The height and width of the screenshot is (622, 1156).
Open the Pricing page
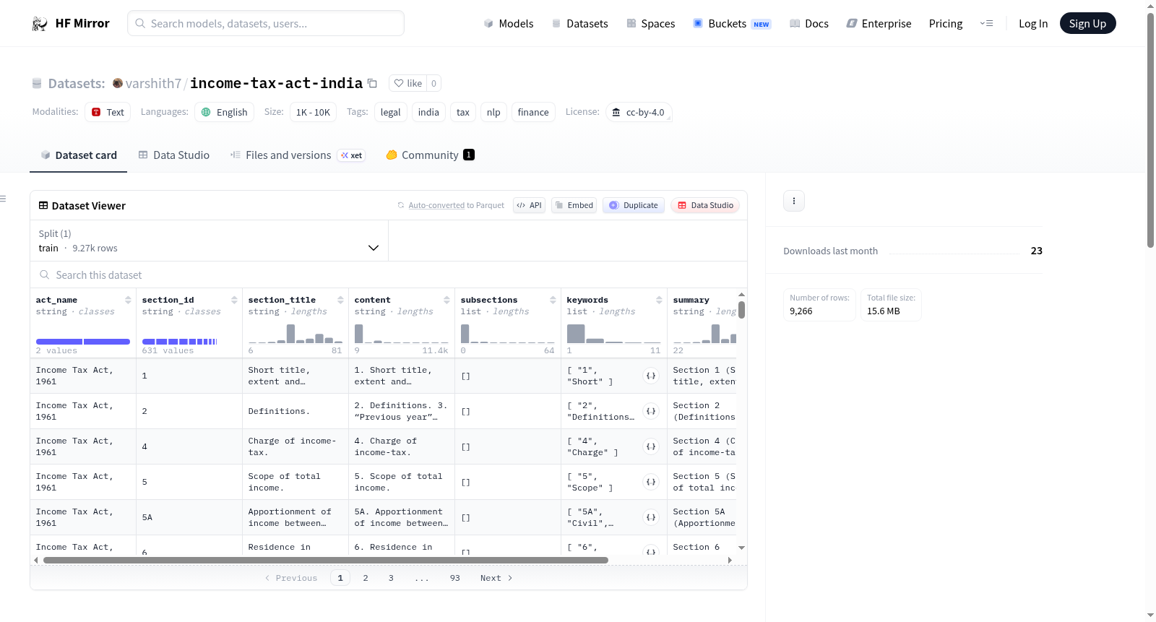946,23
